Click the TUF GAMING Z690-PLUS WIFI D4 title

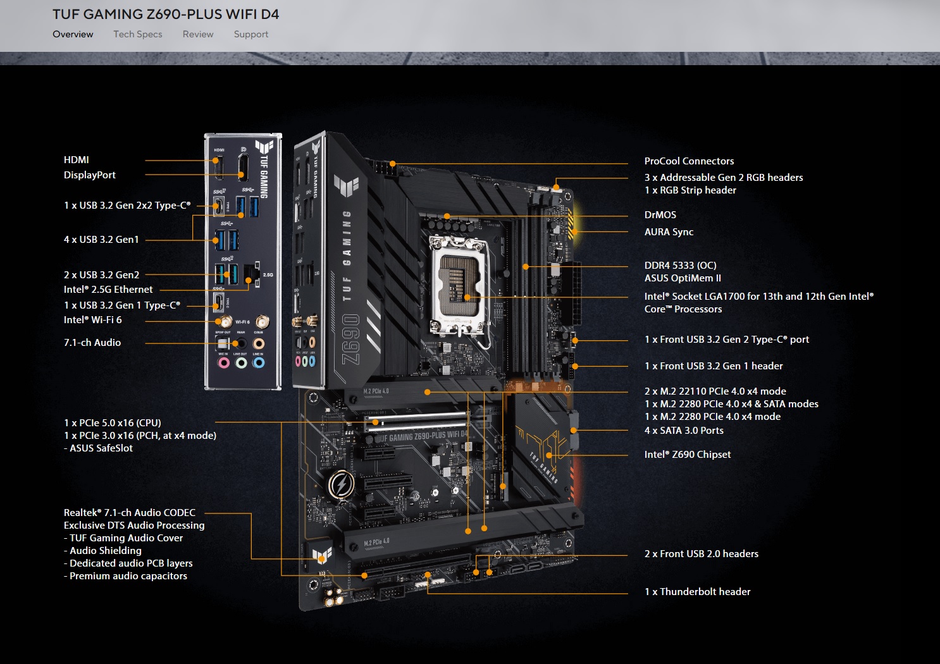[166, 14]
